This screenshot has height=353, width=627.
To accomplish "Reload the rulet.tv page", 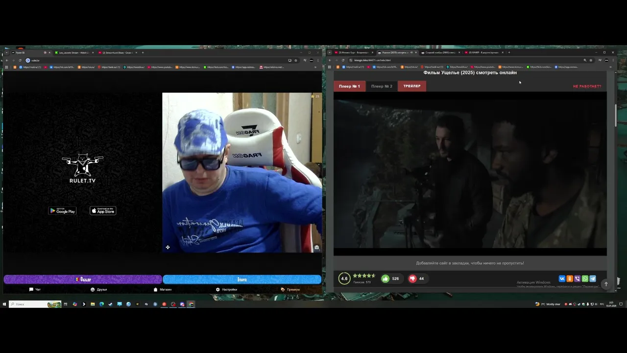I will (20, 60).
